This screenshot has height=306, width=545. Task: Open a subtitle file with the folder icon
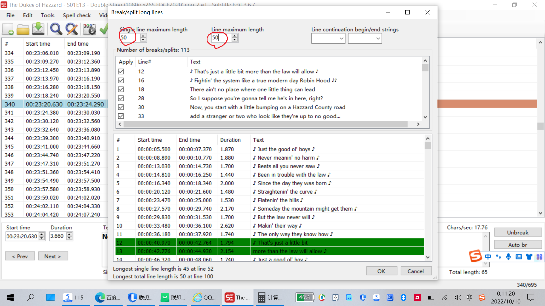click(x=23, y=29)
